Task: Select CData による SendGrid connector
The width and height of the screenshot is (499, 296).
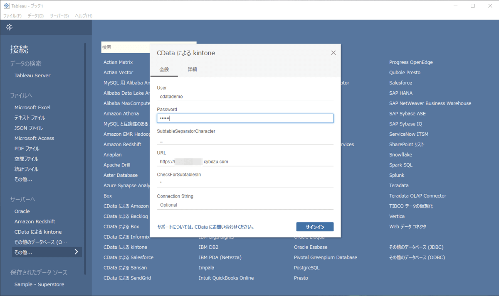Action: (x=126, y=278)
